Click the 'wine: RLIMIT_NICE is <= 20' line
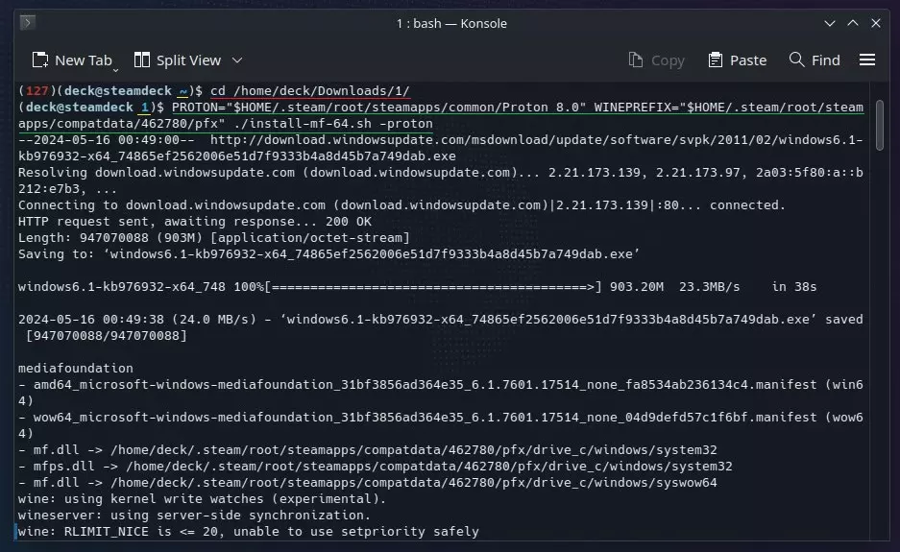This screenshot has width=900, height=552. [249, 531]
